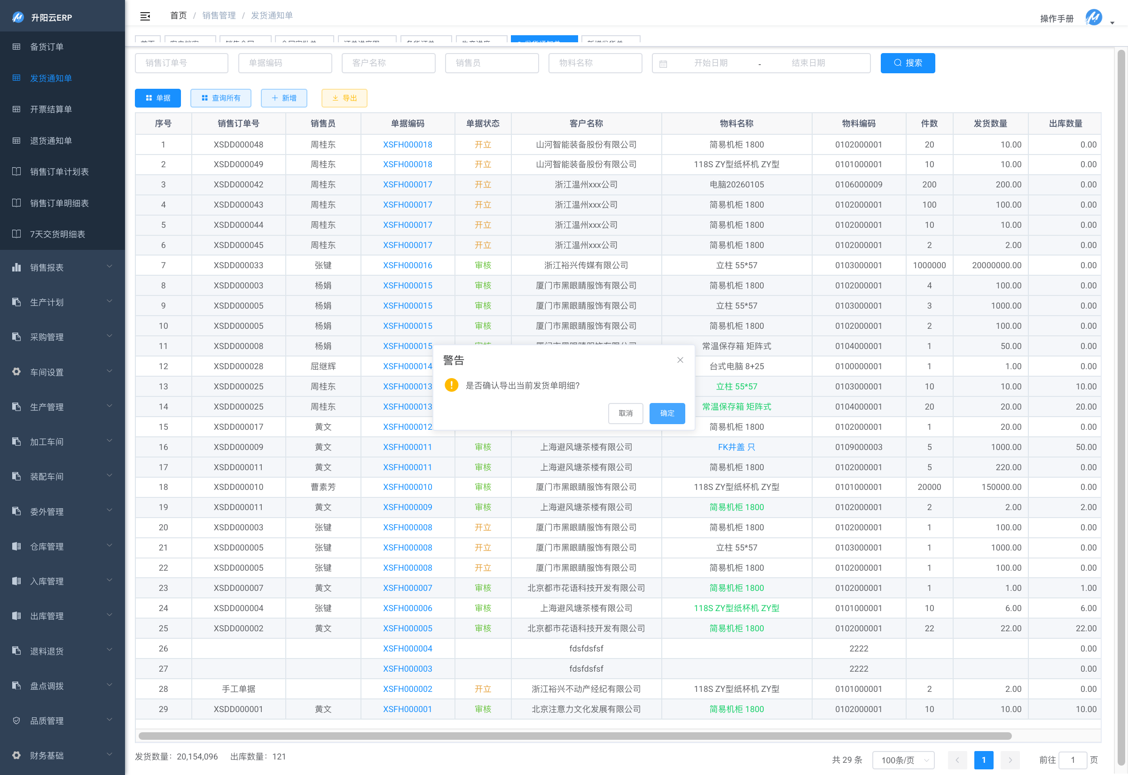Click 确定 to confirm export
Viewport: 1128px width, 775px height.
coord(666,413)
